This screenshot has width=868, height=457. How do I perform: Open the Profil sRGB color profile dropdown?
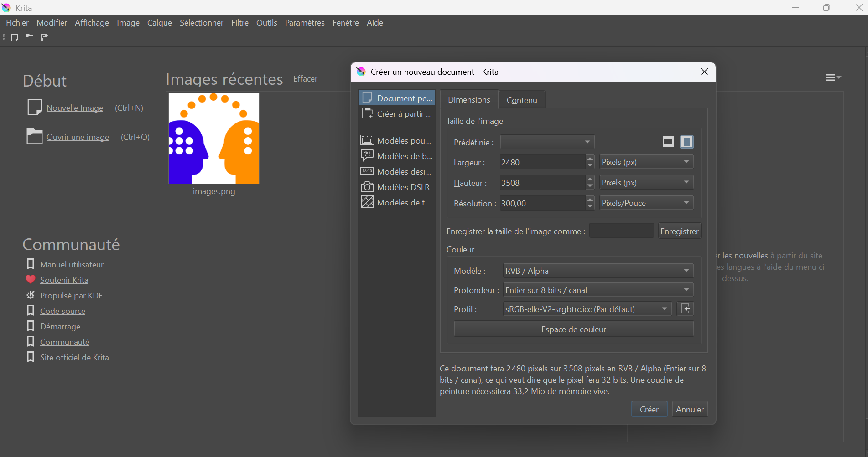[587, 309]
